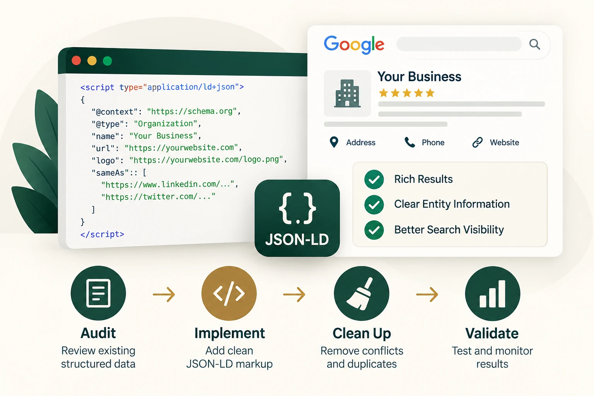The width and height of the screenshot is (594, 396).
Task: Click the "url" yourwebsite.com code line
Action: click(167, 148)
